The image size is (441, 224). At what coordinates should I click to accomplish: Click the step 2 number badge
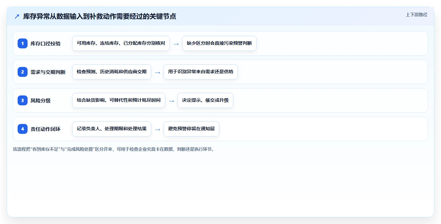[23, 72]
